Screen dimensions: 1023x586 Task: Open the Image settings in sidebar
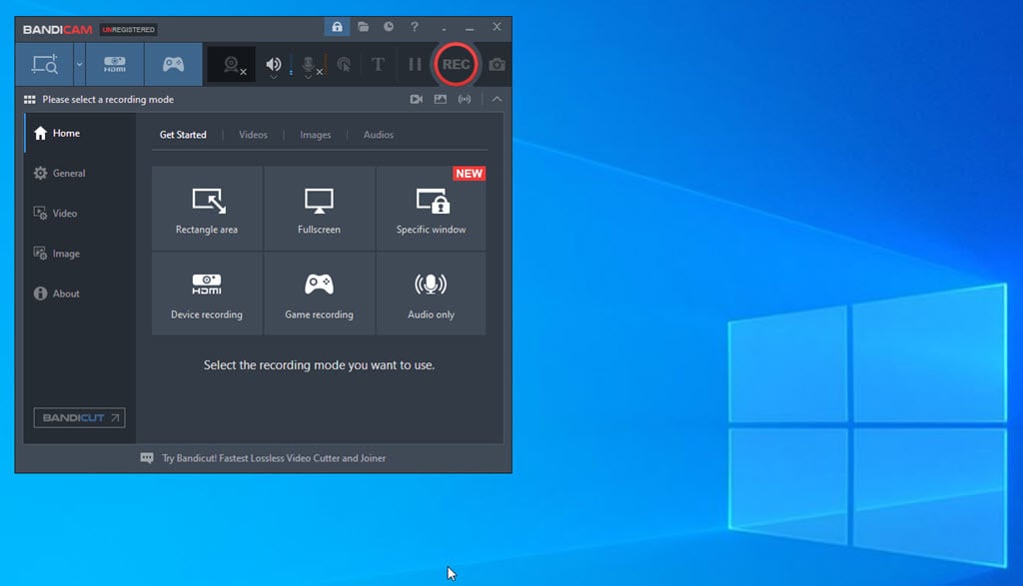80,254
